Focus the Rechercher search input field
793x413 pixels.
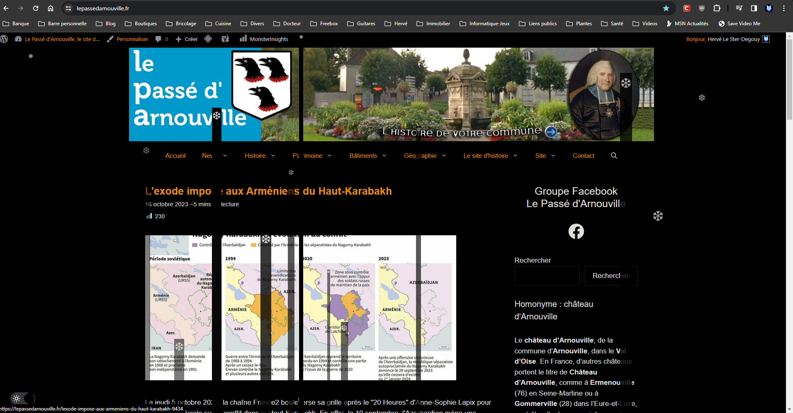click(x=547, y=275)
